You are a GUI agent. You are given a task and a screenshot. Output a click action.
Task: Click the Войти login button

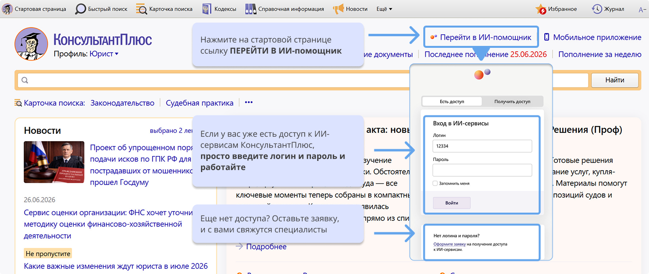[451, 202]
